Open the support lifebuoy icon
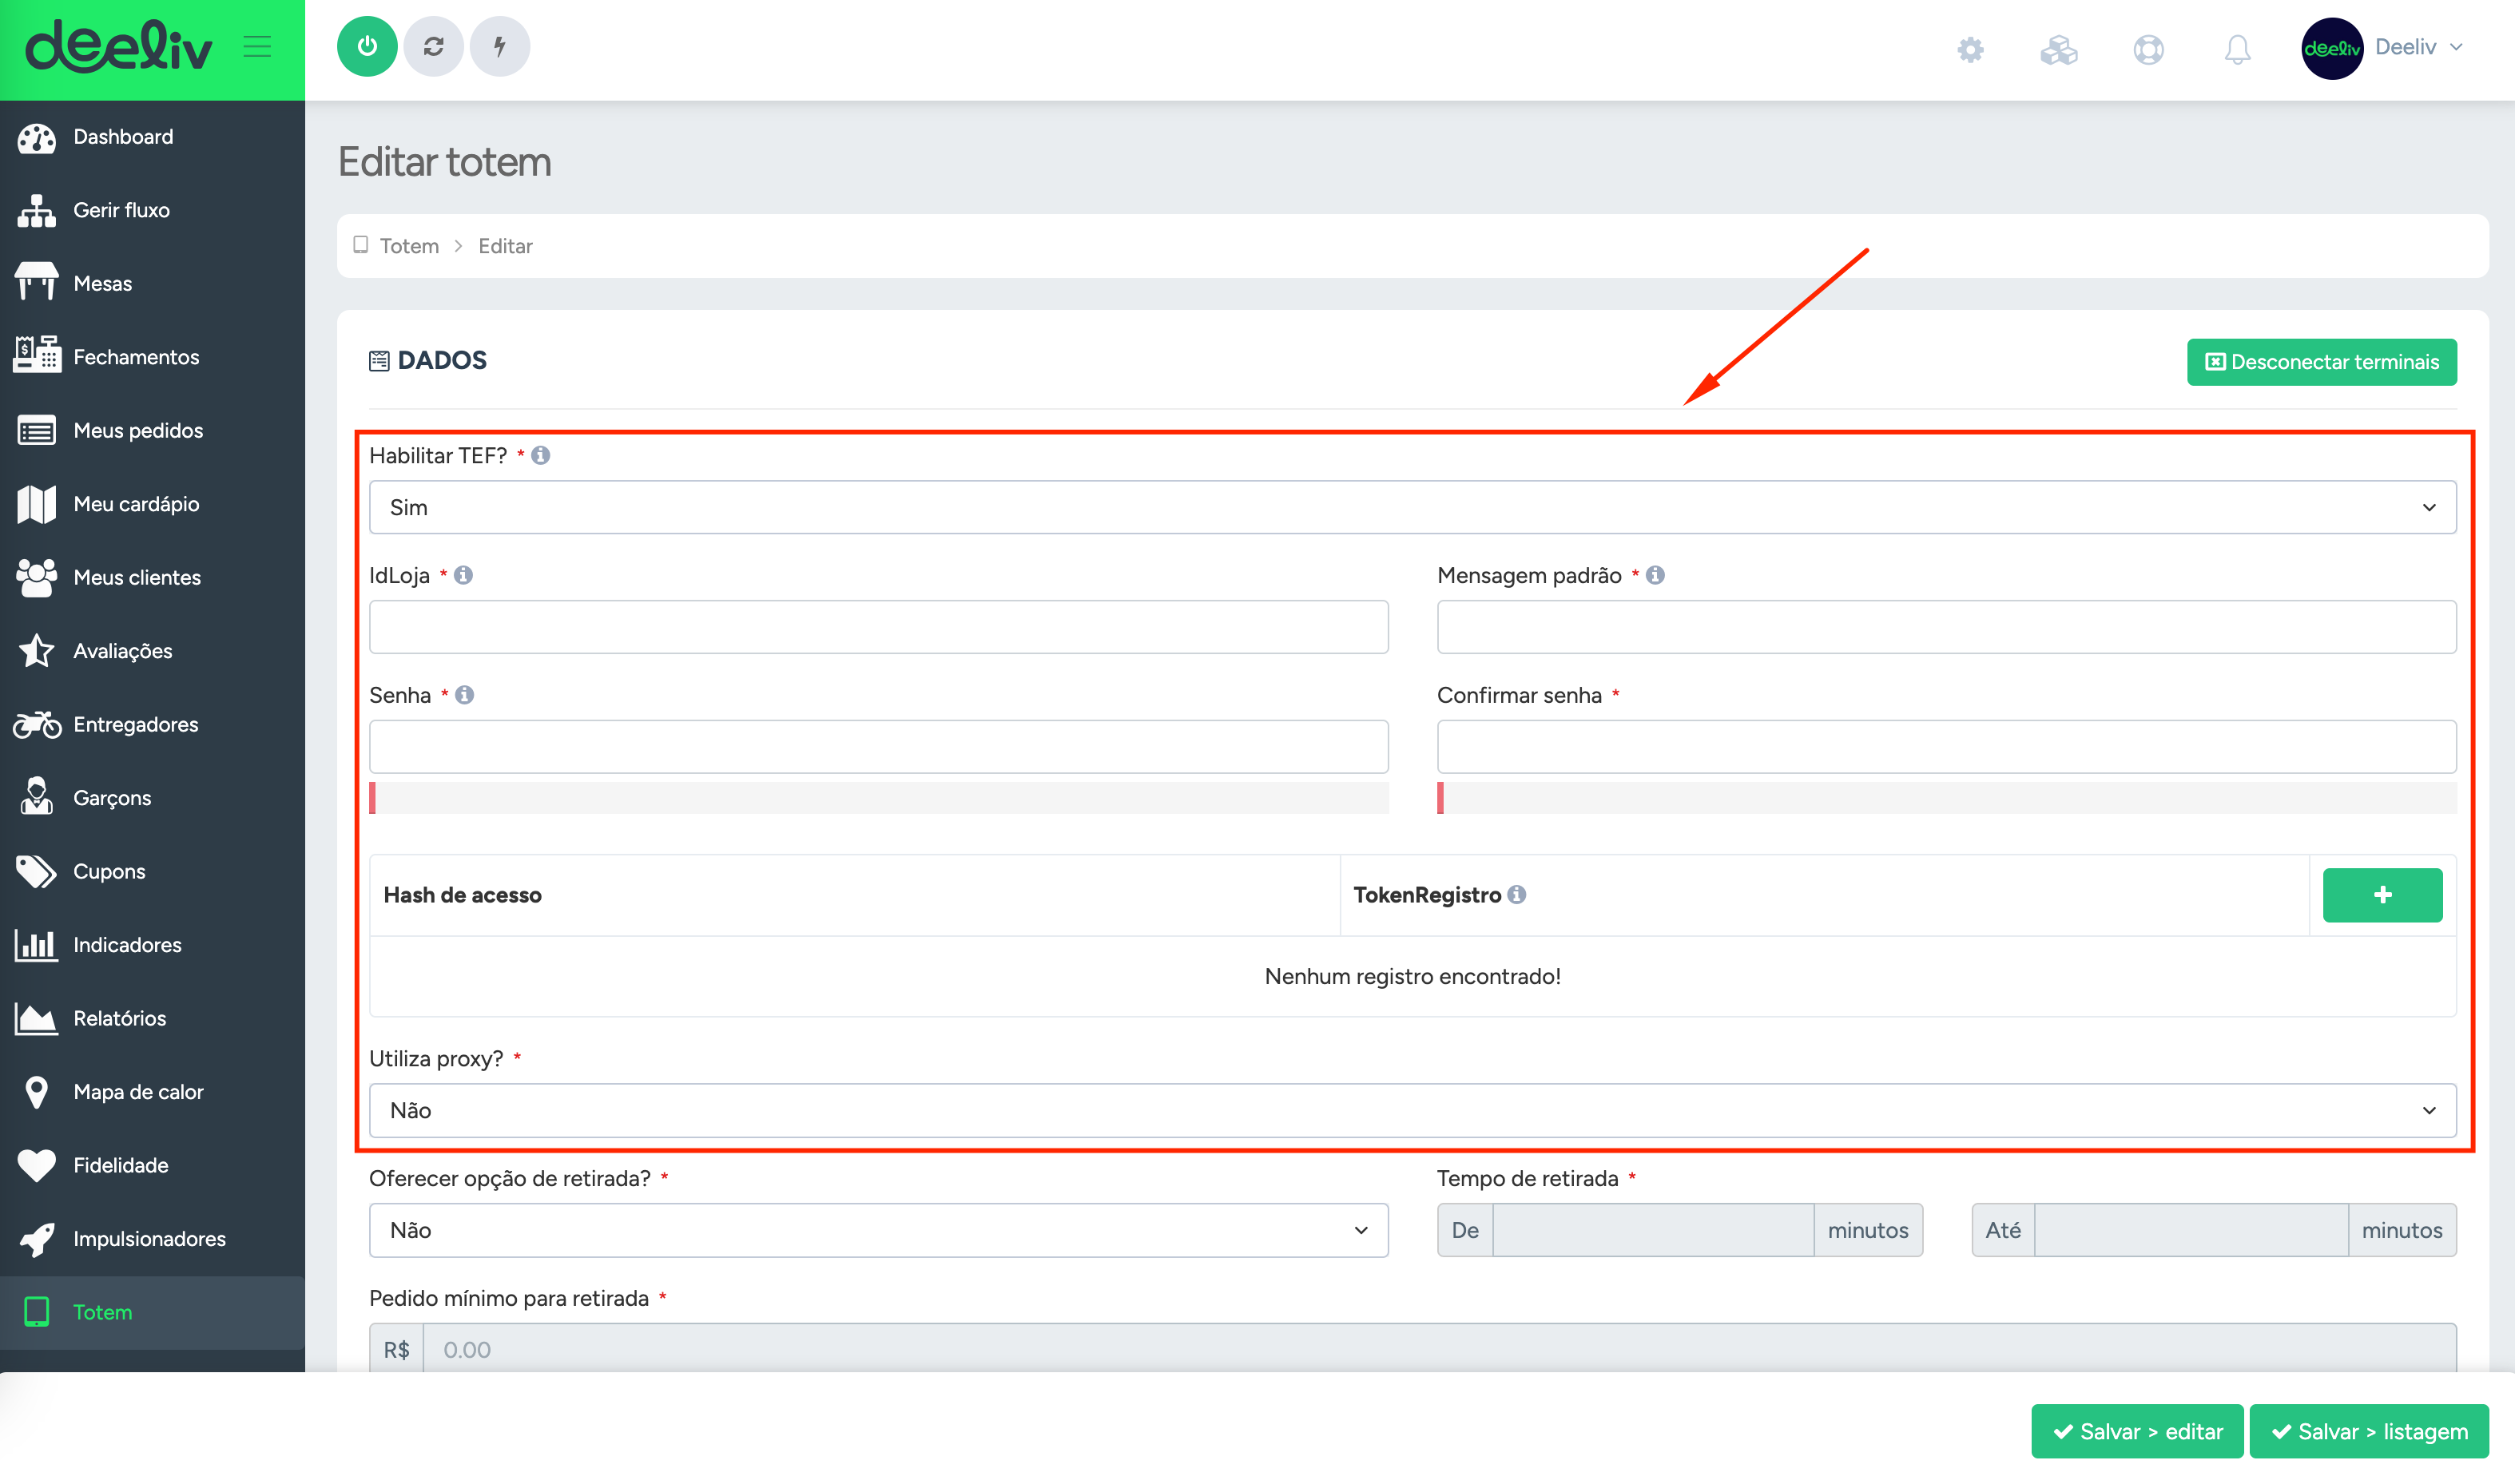The height and width of the screenshot is (1484, 2515). (2148, 49)
